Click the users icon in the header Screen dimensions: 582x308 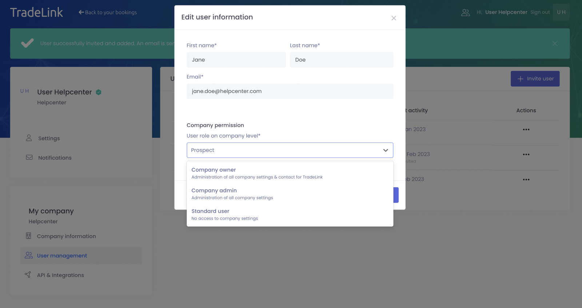point(466,13)
